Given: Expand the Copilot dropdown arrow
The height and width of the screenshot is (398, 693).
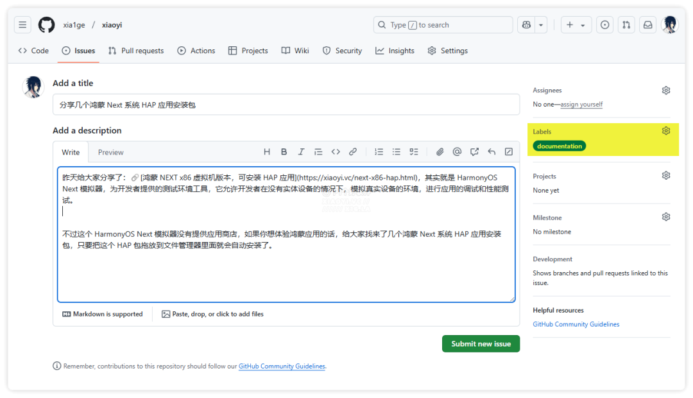Looking at the screenshot, I should 541,25.
